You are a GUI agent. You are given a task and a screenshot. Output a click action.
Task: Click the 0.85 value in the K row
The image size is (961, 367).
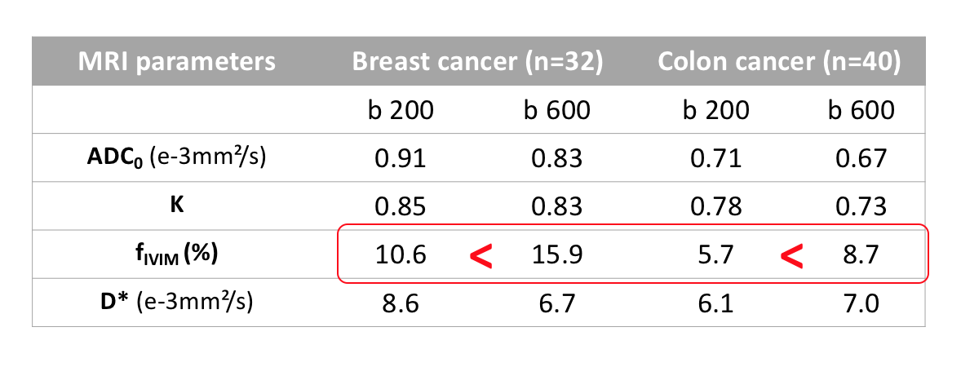click(x=401, y=206)
